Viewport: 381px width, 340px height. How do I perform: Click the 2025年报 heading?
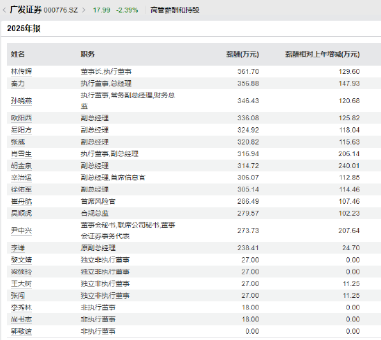coord(24,28)
